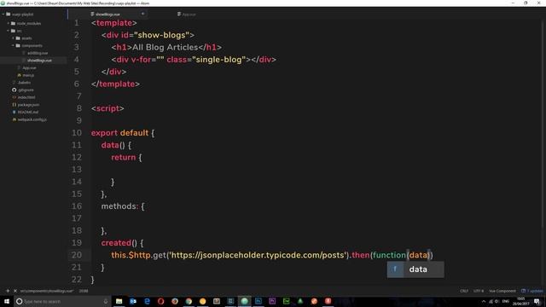Expand the node_modules folder in tree

[x=9, y=23]
